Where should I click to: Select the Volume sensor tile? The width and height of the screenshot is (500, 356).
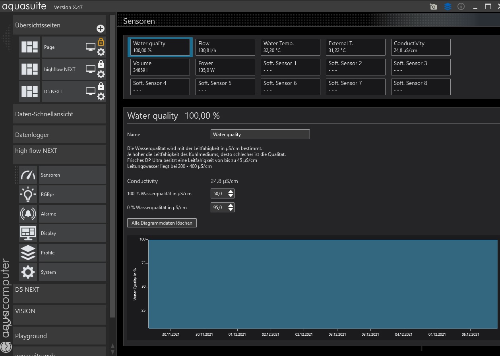tap(160, 67)
